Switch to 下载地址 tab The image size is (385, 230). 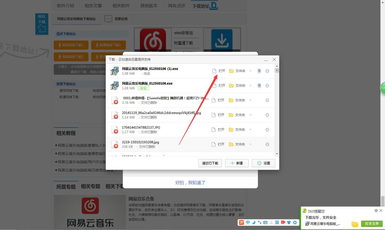pos(205,6)
